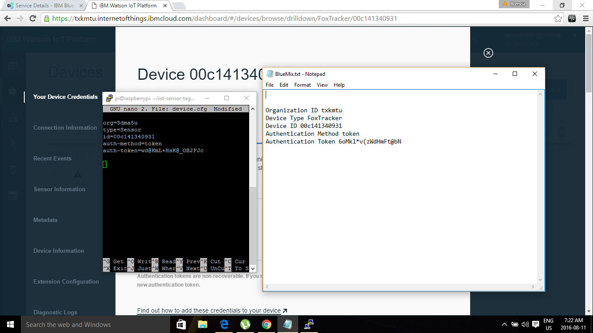Select the IBM Watson IoT Platform tab
The width and height of the screenshot is (593, 333).
(128, 6)
